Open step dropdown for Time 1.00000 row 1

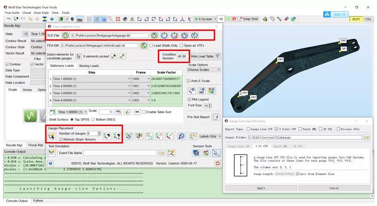coord(91,79)
